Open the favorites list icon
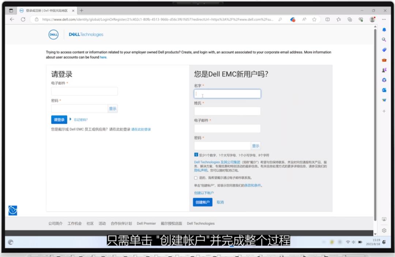Screen dimensions: 395x257 (x=339, y=19)
